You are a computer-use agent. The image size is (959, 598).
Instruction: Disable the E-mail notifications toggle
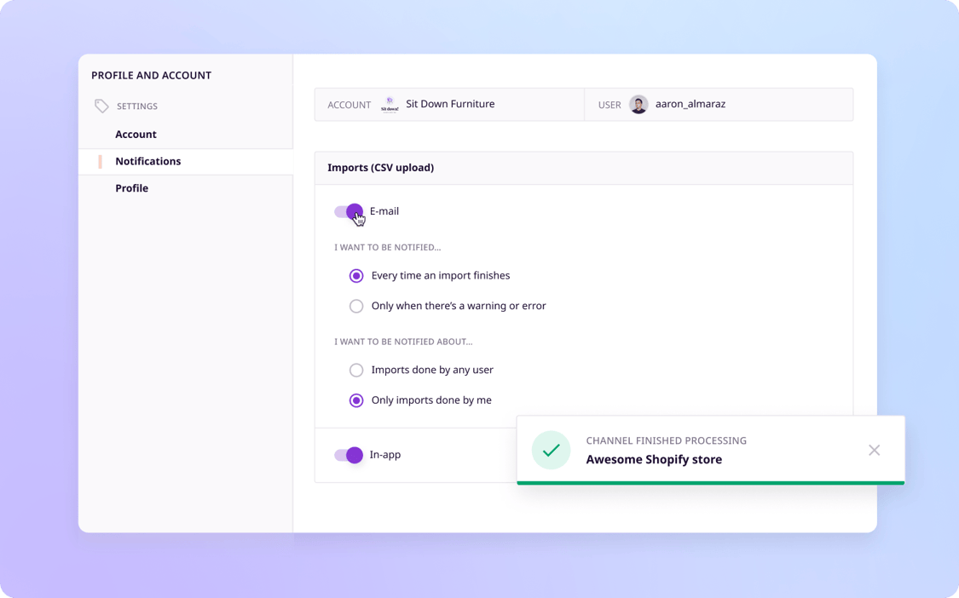349,211
